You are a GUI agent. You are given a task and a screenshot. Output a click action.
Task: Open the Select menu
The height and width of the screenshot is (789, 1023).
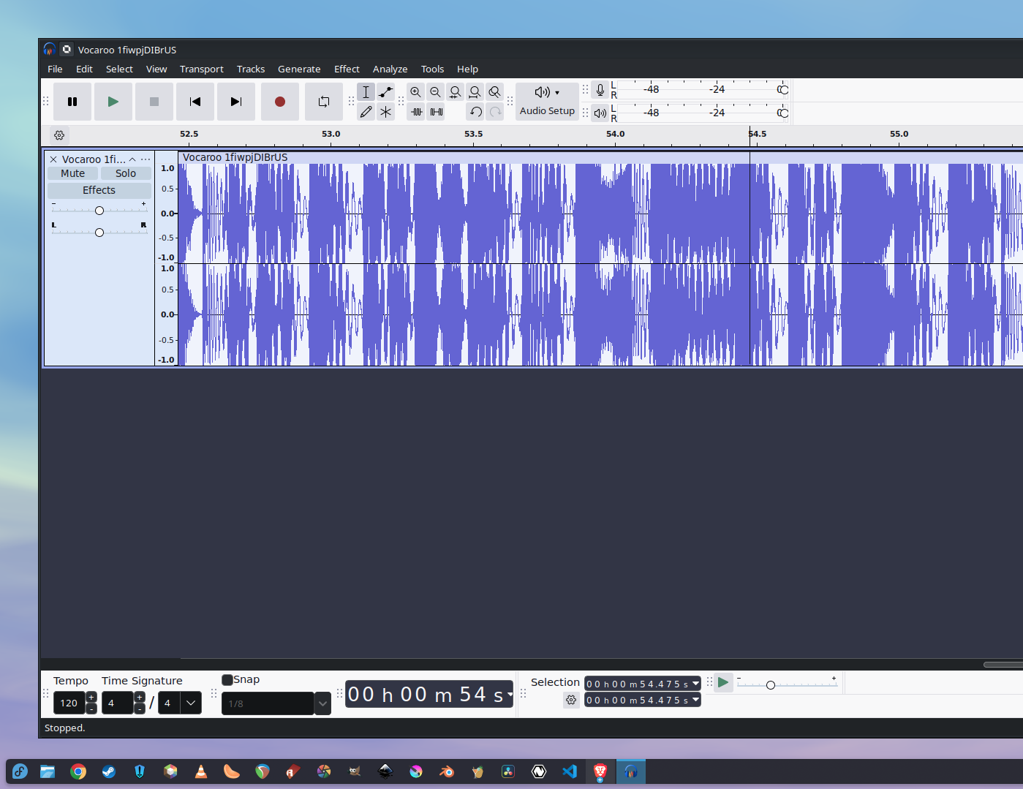119,69
